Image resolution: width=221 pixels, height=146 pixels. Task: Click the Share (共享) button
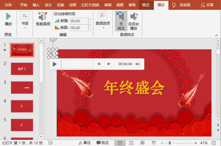(207, 5)
